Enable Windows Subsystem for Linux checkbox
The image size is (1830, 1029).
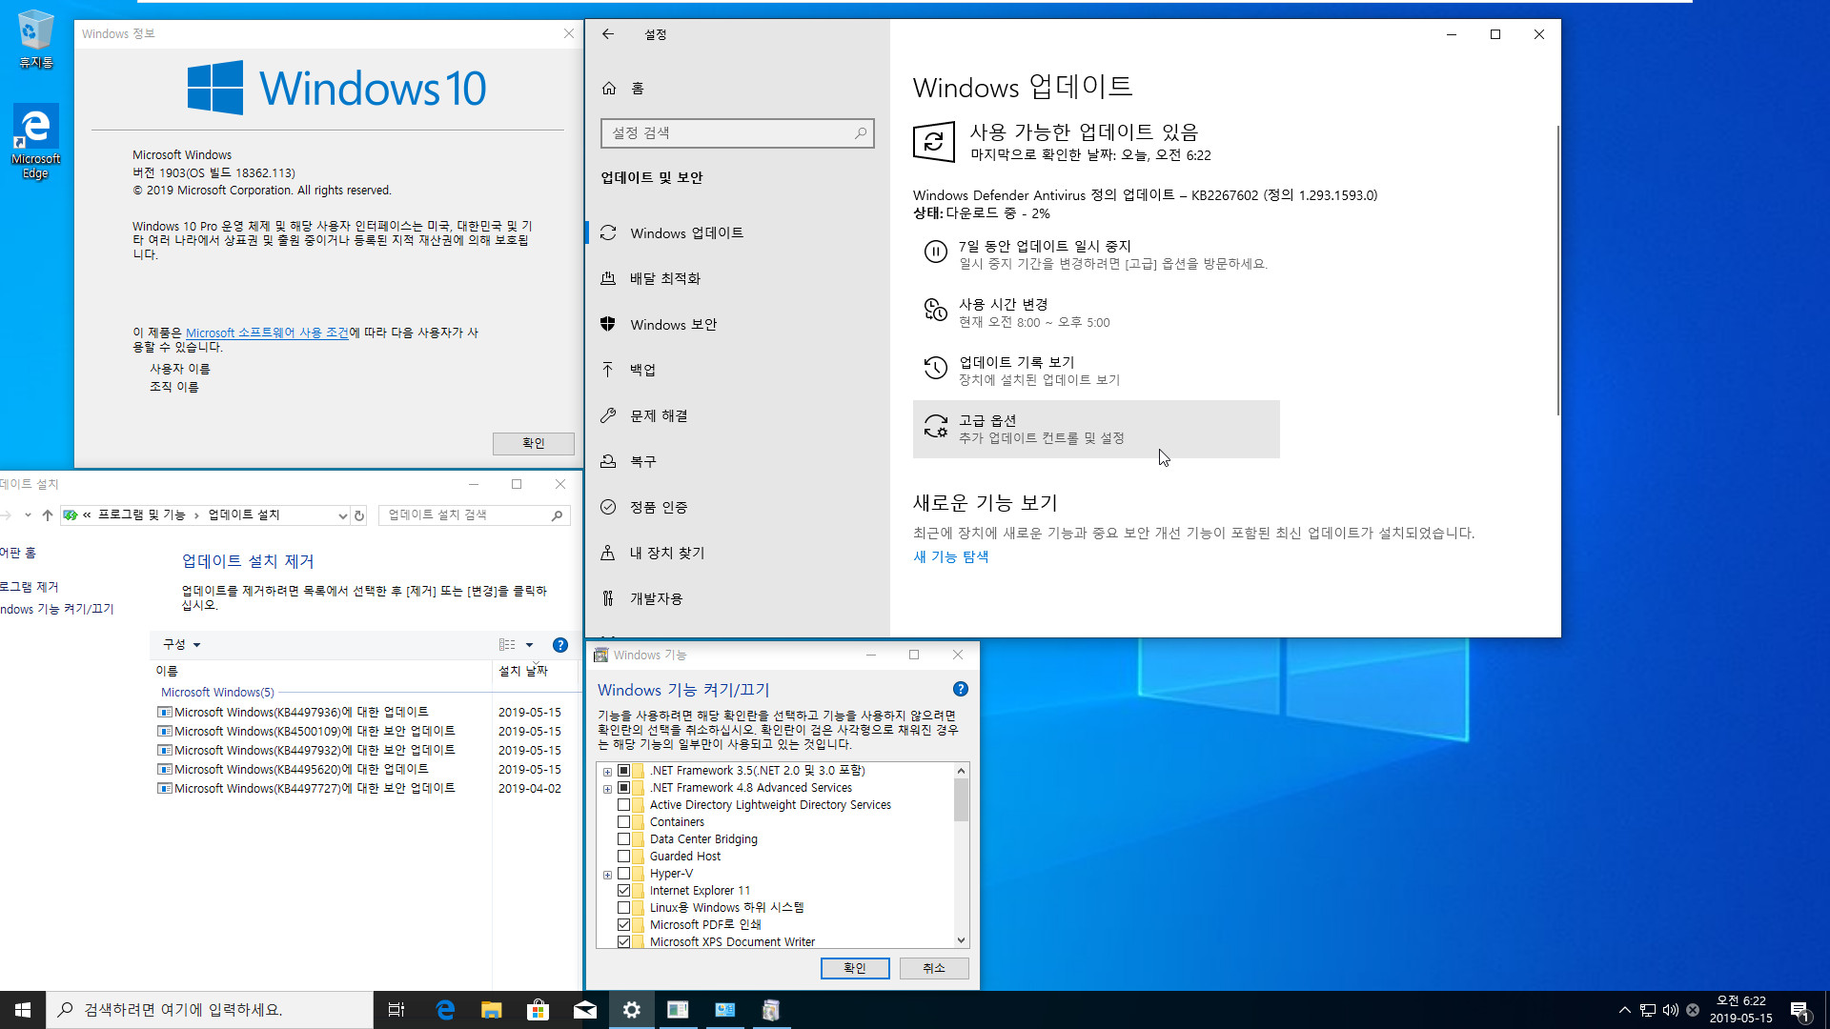[623, 908]
